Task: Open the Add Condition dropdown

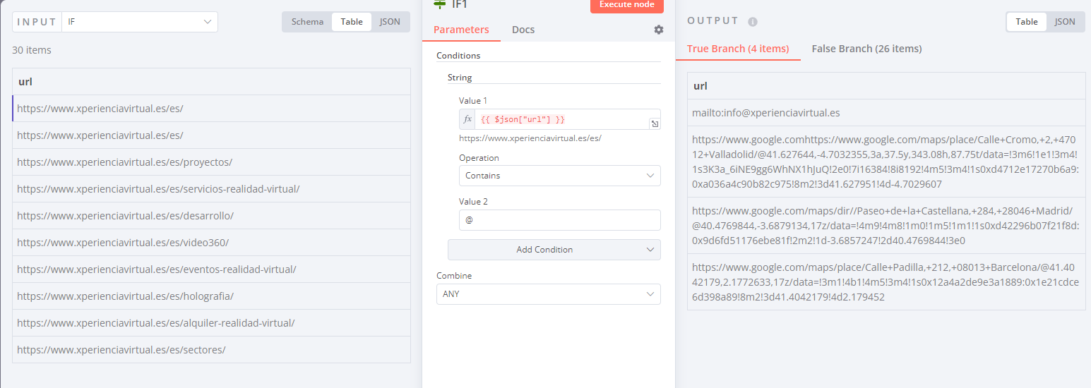Action: pos(554,250)
